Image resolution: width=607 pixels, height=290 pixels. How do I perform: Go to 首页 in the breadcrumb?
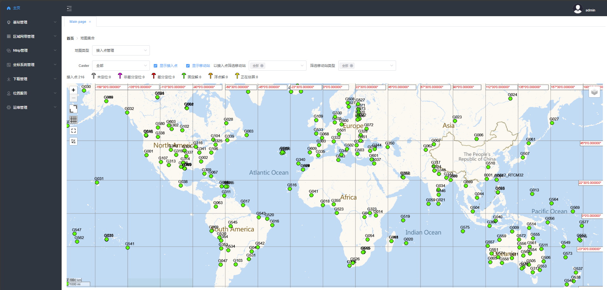click(70, 38)
